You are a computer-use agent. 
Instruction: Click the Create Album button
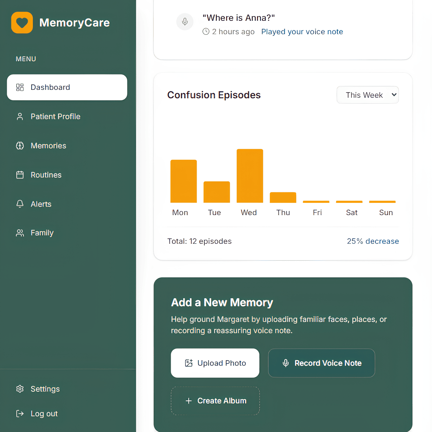[x=215, y=401]
